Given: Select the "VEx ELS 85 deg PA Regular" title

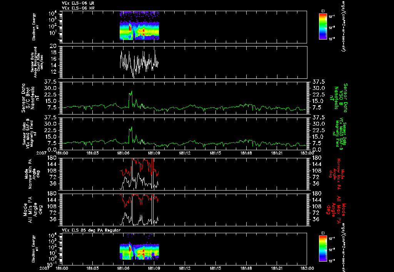Looking at the screenshot, I should (91, 230).
